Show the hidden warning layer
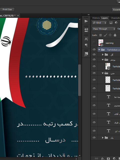Screen dimensions: 120x160 (94, 42)
